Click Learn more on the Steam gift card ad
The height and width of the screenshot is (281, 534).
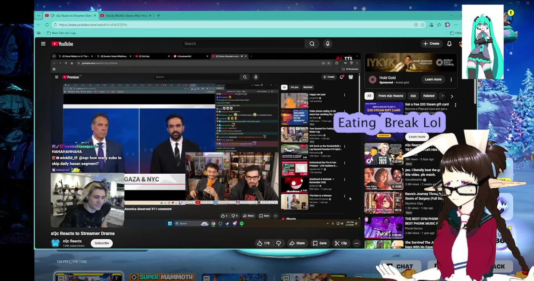point(417,137)
